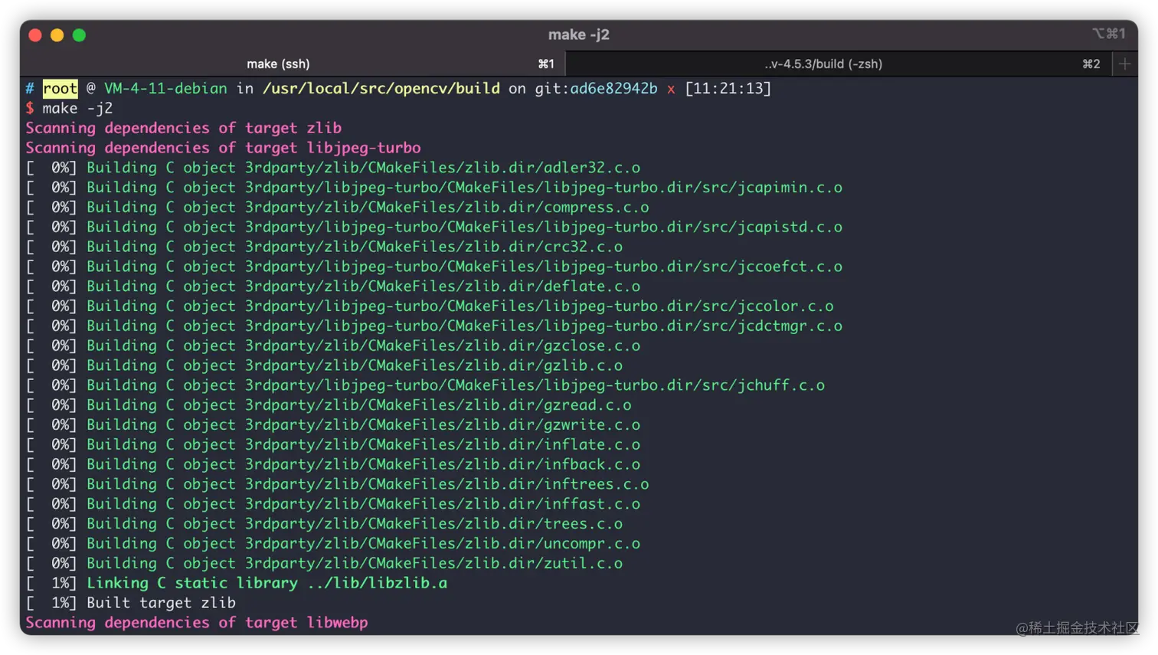
Task: Click the gzread.c.o build line
Action: [x=329, y=405]
